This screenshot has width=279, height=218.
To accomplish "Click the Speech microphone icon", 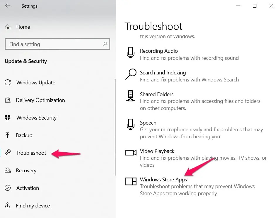I will coord(131,124).
